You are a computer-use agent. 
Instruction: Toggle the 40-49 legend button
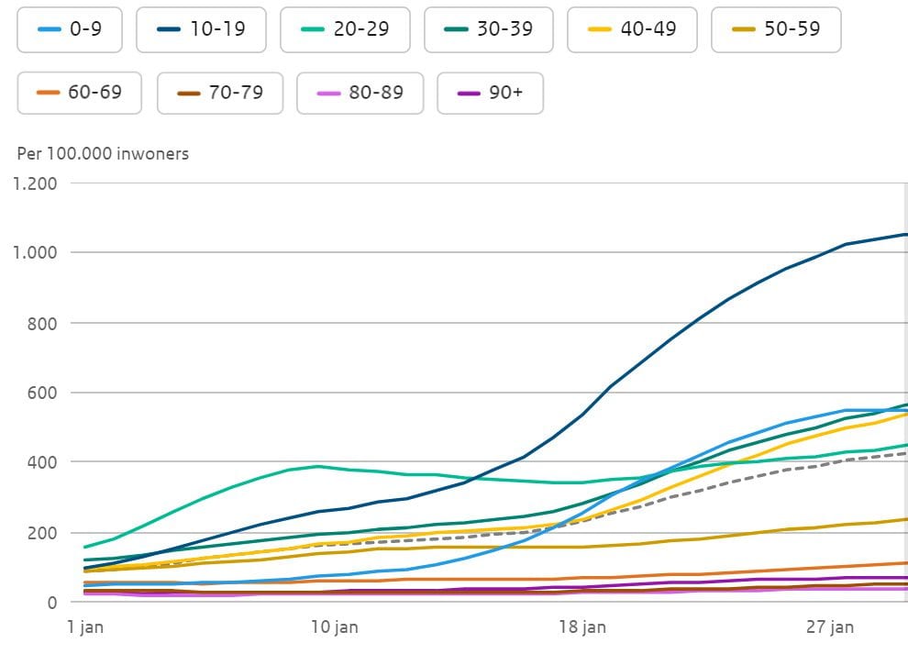pyautogui.click(x=632, y=29)
